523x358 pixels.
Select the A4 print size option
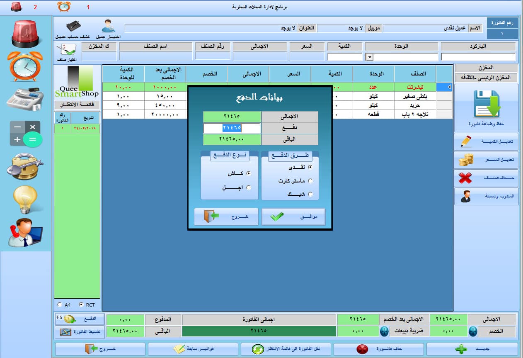[60, 305]
